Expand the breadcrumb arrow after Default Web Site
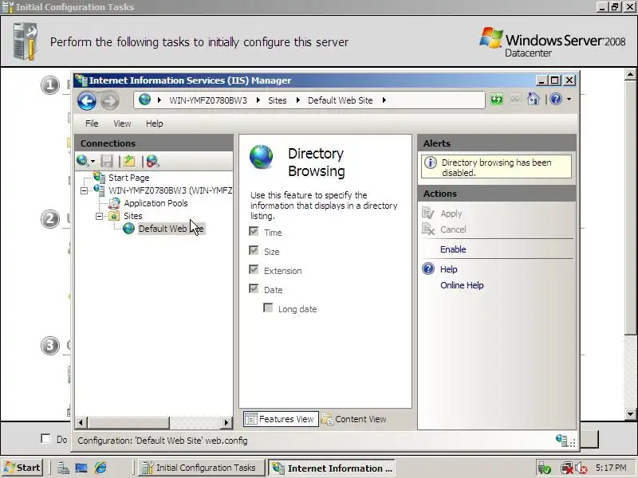 384,100
